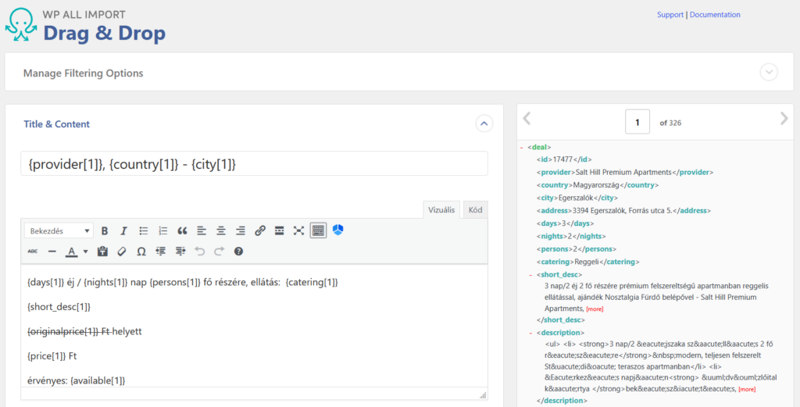800x407 pixels.
Task: Select the catering XML element
Action: tap(587, 262)
